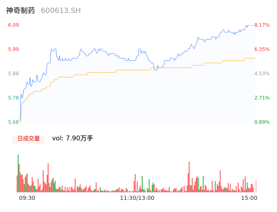The width and height of the screenshot is (277, 212).
Task: Click the 4.53% gray percentage label
Action: point(262,74)
